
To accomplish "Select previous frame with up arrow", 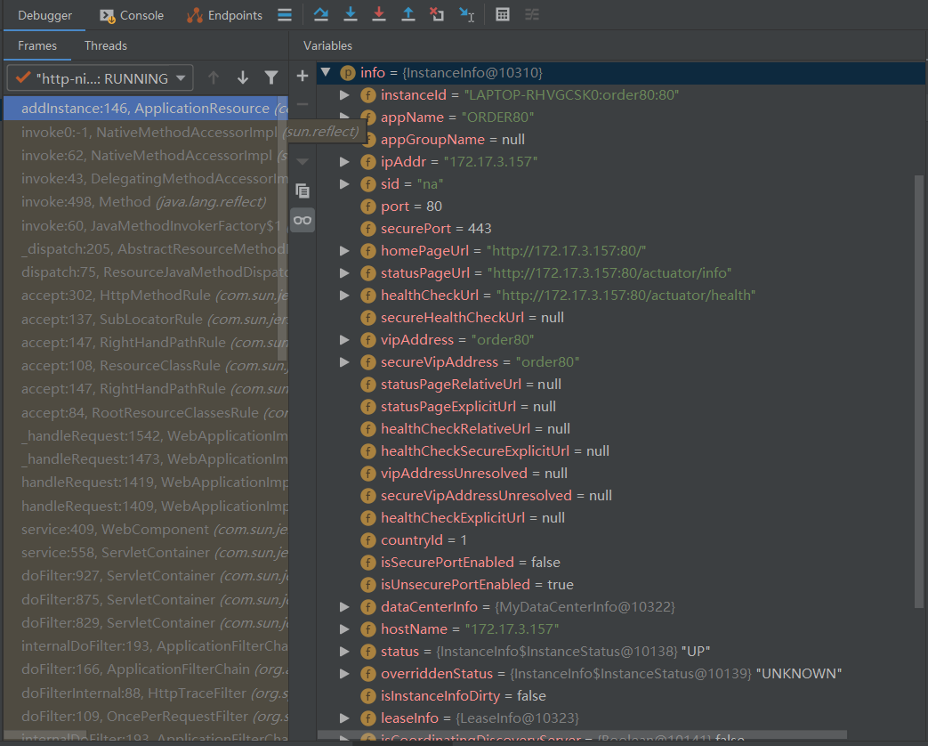I will pos(214,77).
